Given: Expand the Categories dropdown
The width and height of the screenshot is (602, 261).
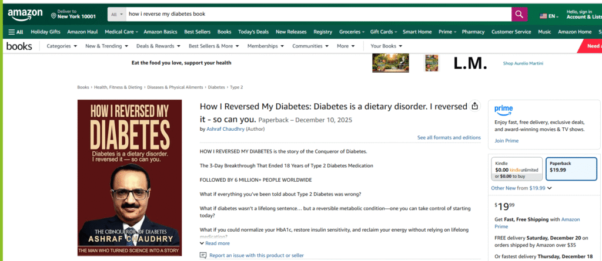Looking at the screenshot, I should tap(62, 46).
